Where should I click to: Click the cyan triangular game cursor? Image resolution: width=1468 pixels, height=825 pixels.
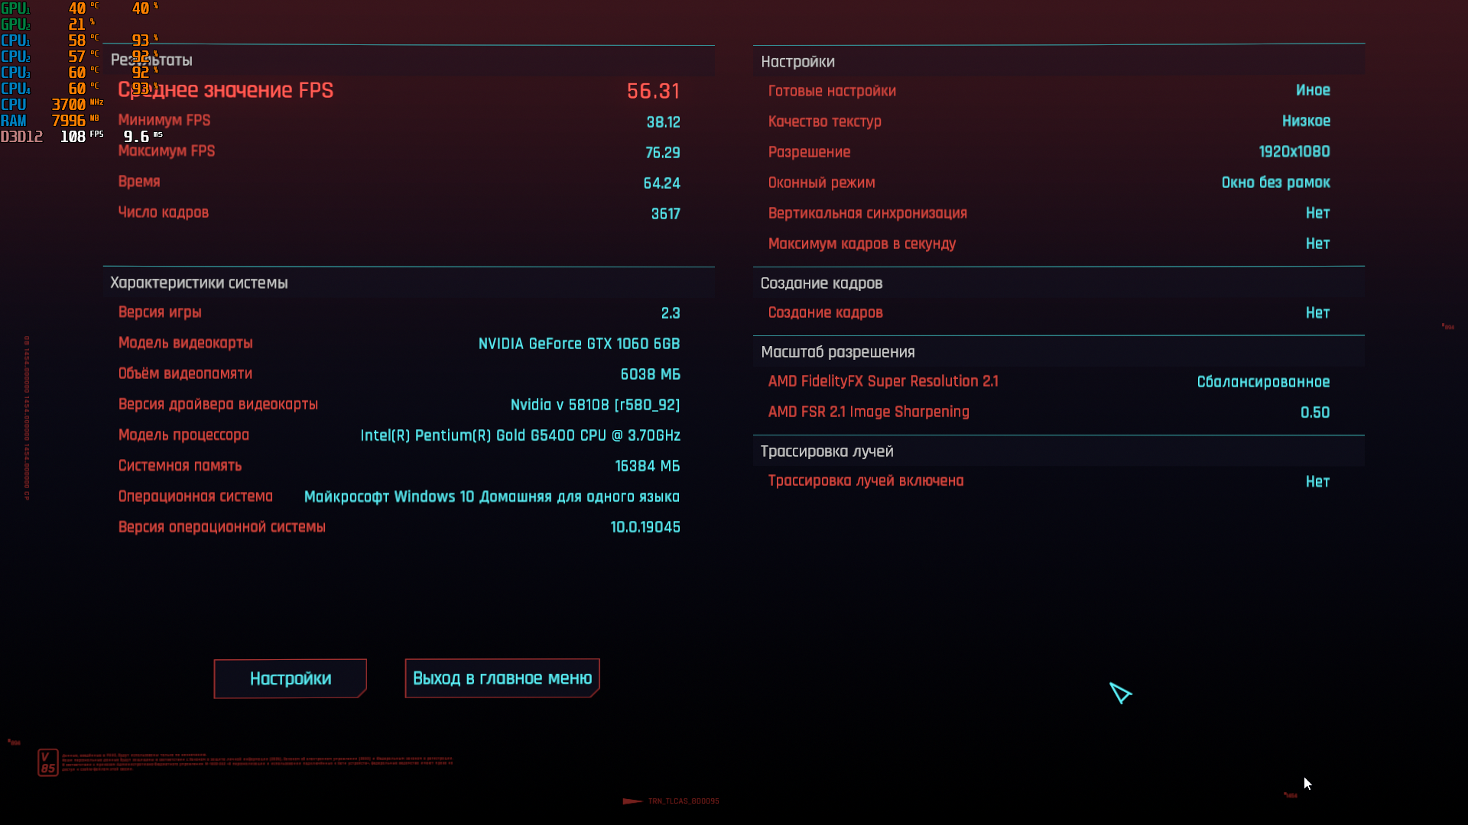click(x=1120, y=693)
